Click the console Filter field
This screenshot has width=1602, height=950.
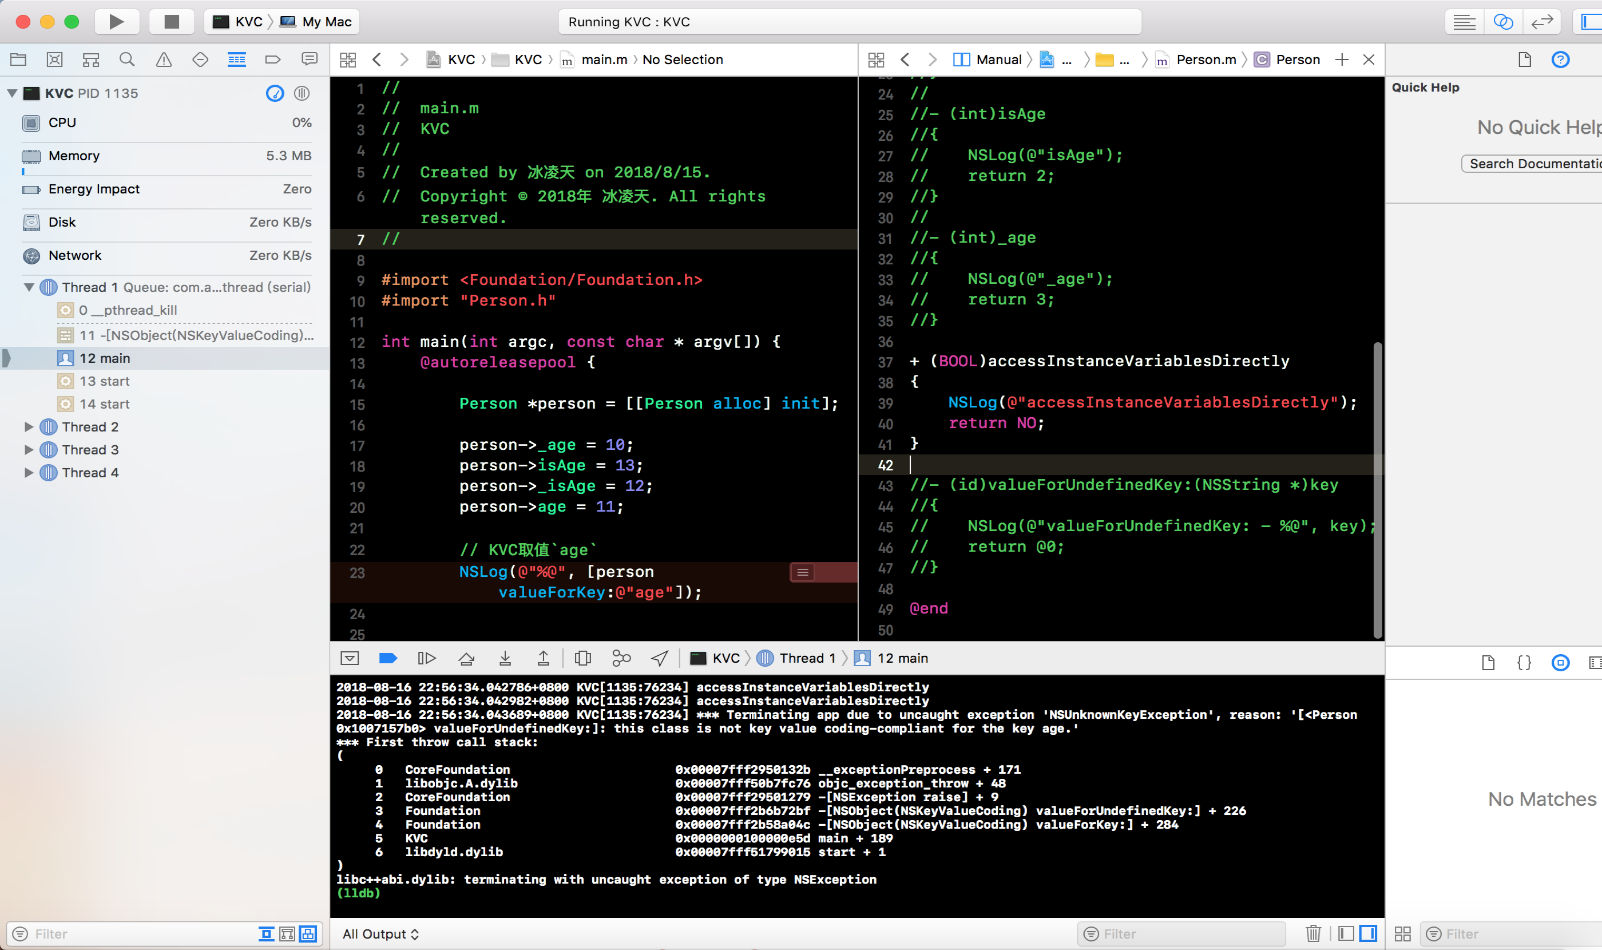tap(1181, 933)
